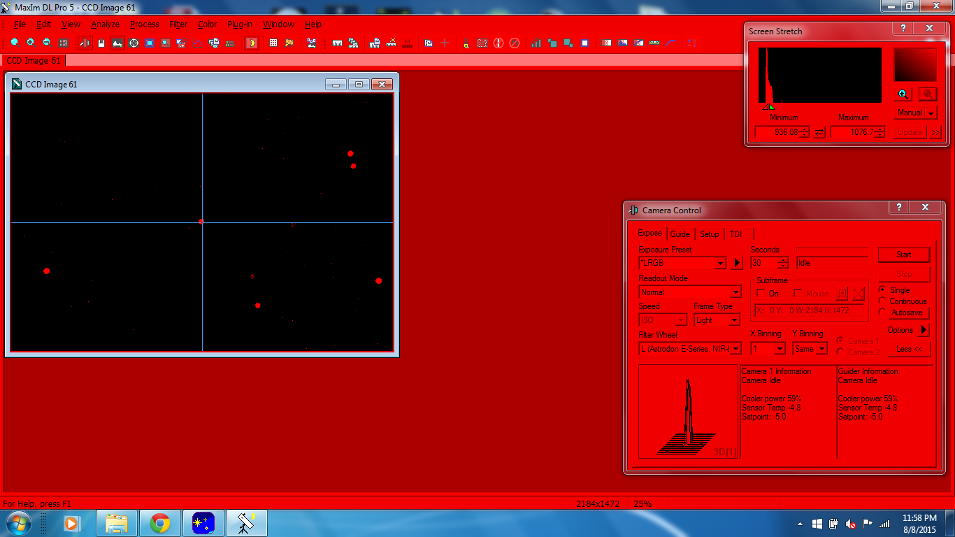
Task: Click the grid display toolbar icon
Action: pos(273,43)
